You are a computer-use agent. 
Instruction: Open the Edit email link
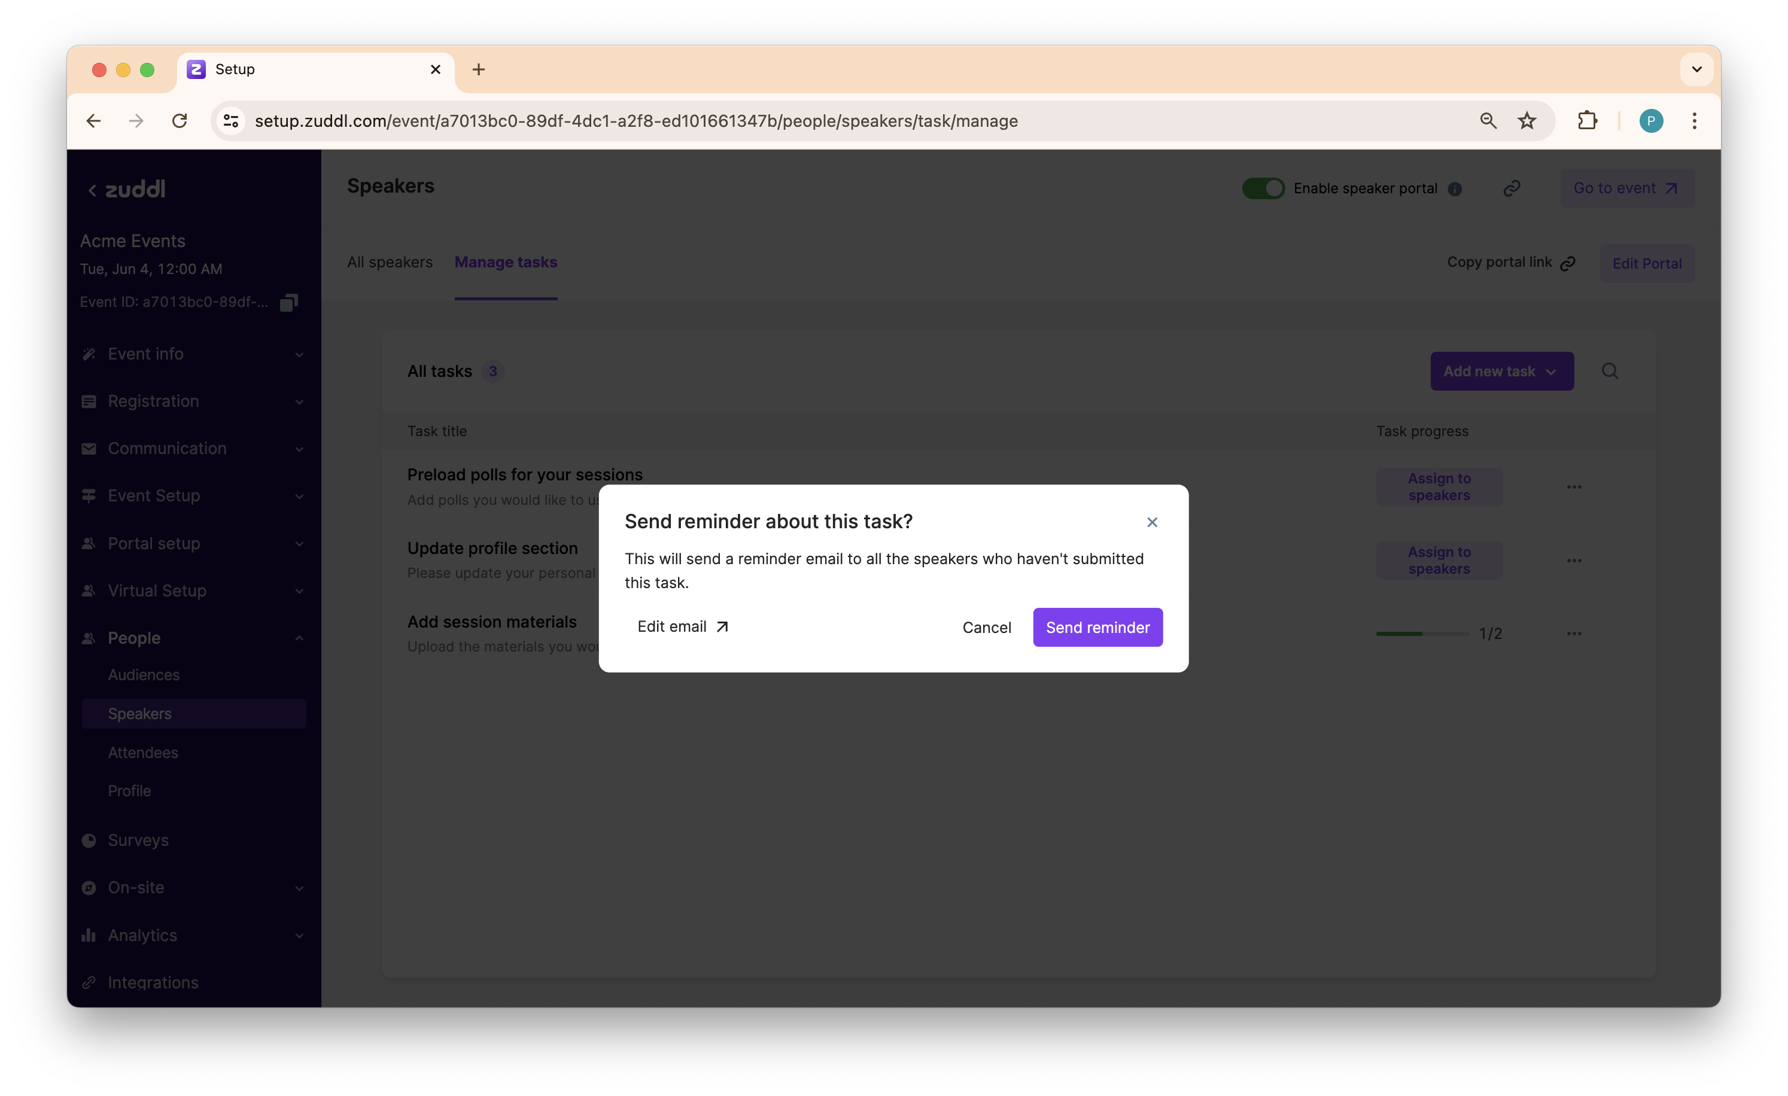coord(682,627)
